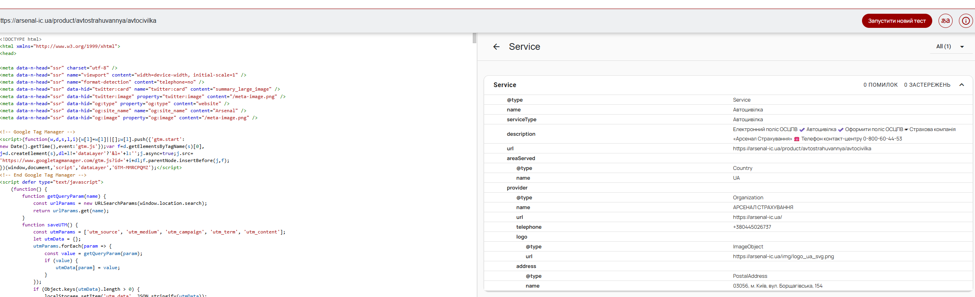
Task: Click 'Запустити новий тест' button
Action: point(897,21)
